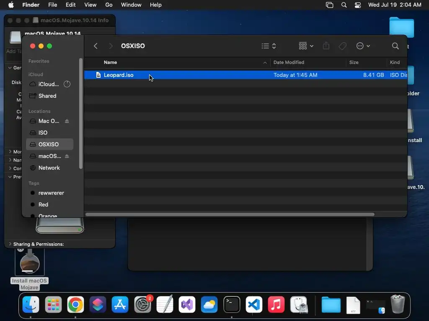Image resolution: width=429 pixels, height=321 pixels.
Task: Open Network in the sidebar
Action: [x=50, y=168]
